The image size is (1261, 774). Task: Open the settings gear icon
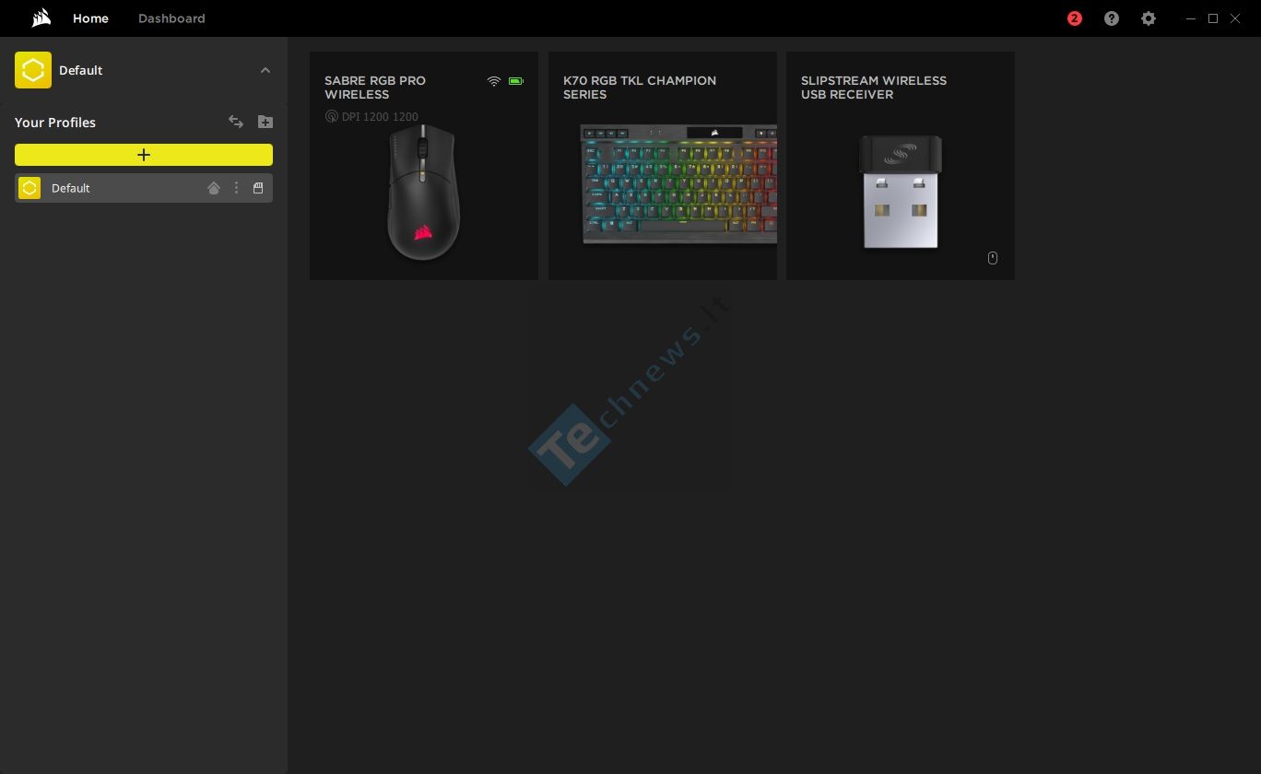(1149, 18)
